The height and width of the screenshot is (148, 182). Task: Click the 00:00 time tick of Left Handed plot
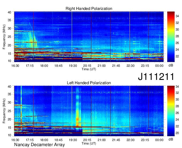coord(159,140)
